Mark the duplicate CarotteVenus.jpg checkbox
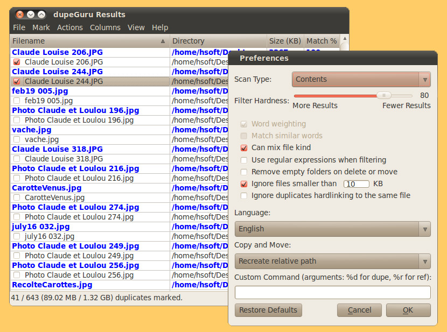This screenshot has height=332, width=447. click(x=17, y=197)
